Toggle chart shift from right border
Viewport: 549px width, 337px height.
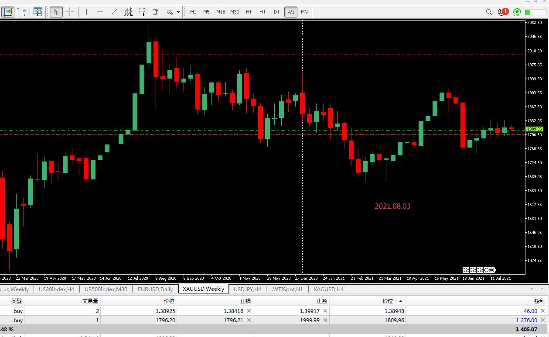(21, 12)
